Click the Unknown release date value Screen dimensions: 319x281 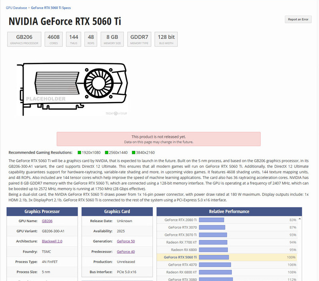pos(124,221)
